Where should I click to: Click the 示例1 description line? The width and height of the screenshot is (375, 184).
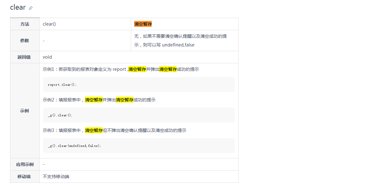(121, 69)
